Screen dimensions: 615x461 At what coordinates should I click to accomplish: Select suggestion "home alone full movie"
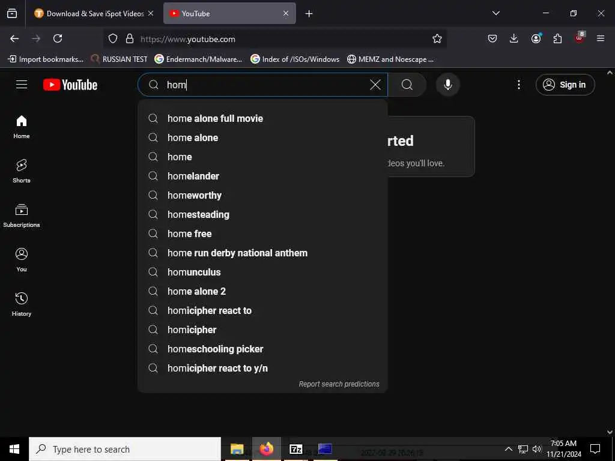click(262, 118)
